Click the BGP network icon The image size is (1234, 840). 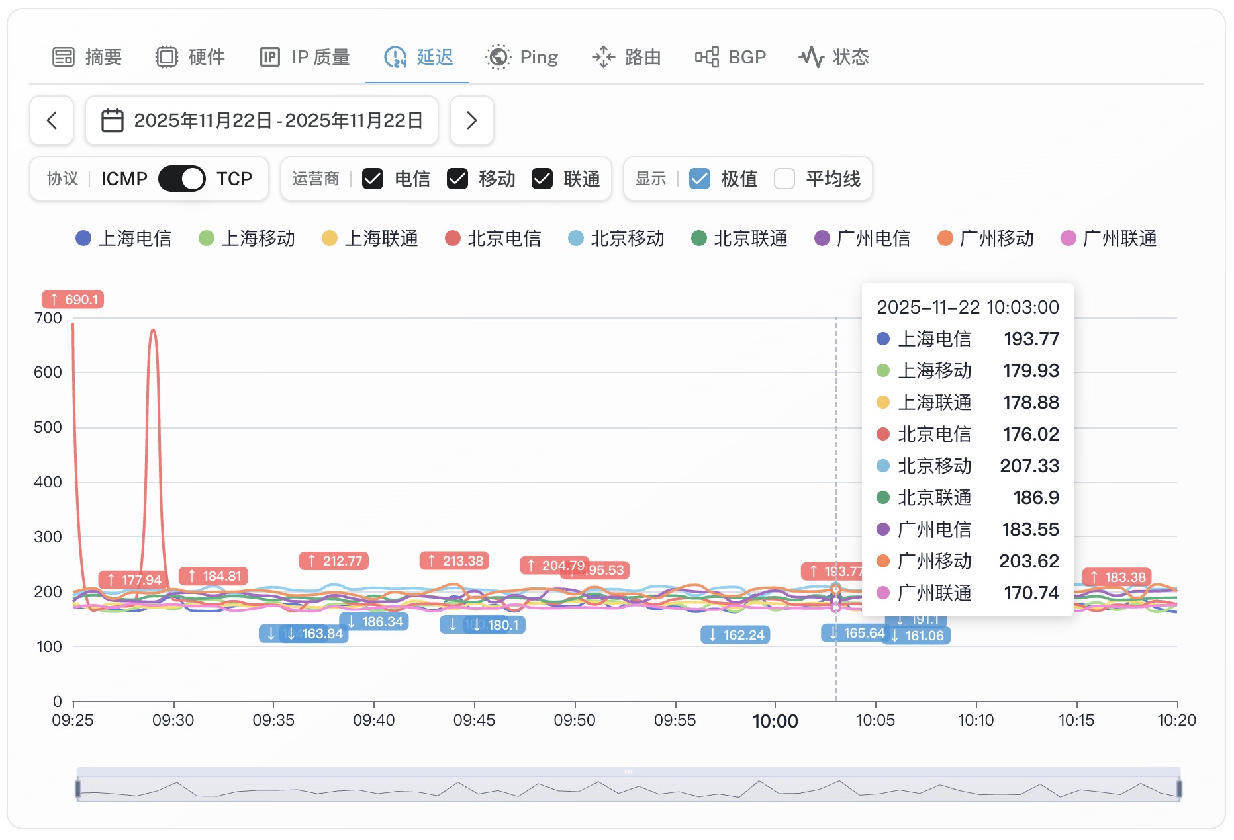pyautogui.click(x=706, y=58)
